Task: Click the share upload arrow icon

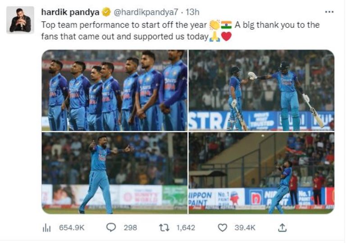Action: click(x=282, y=228)
